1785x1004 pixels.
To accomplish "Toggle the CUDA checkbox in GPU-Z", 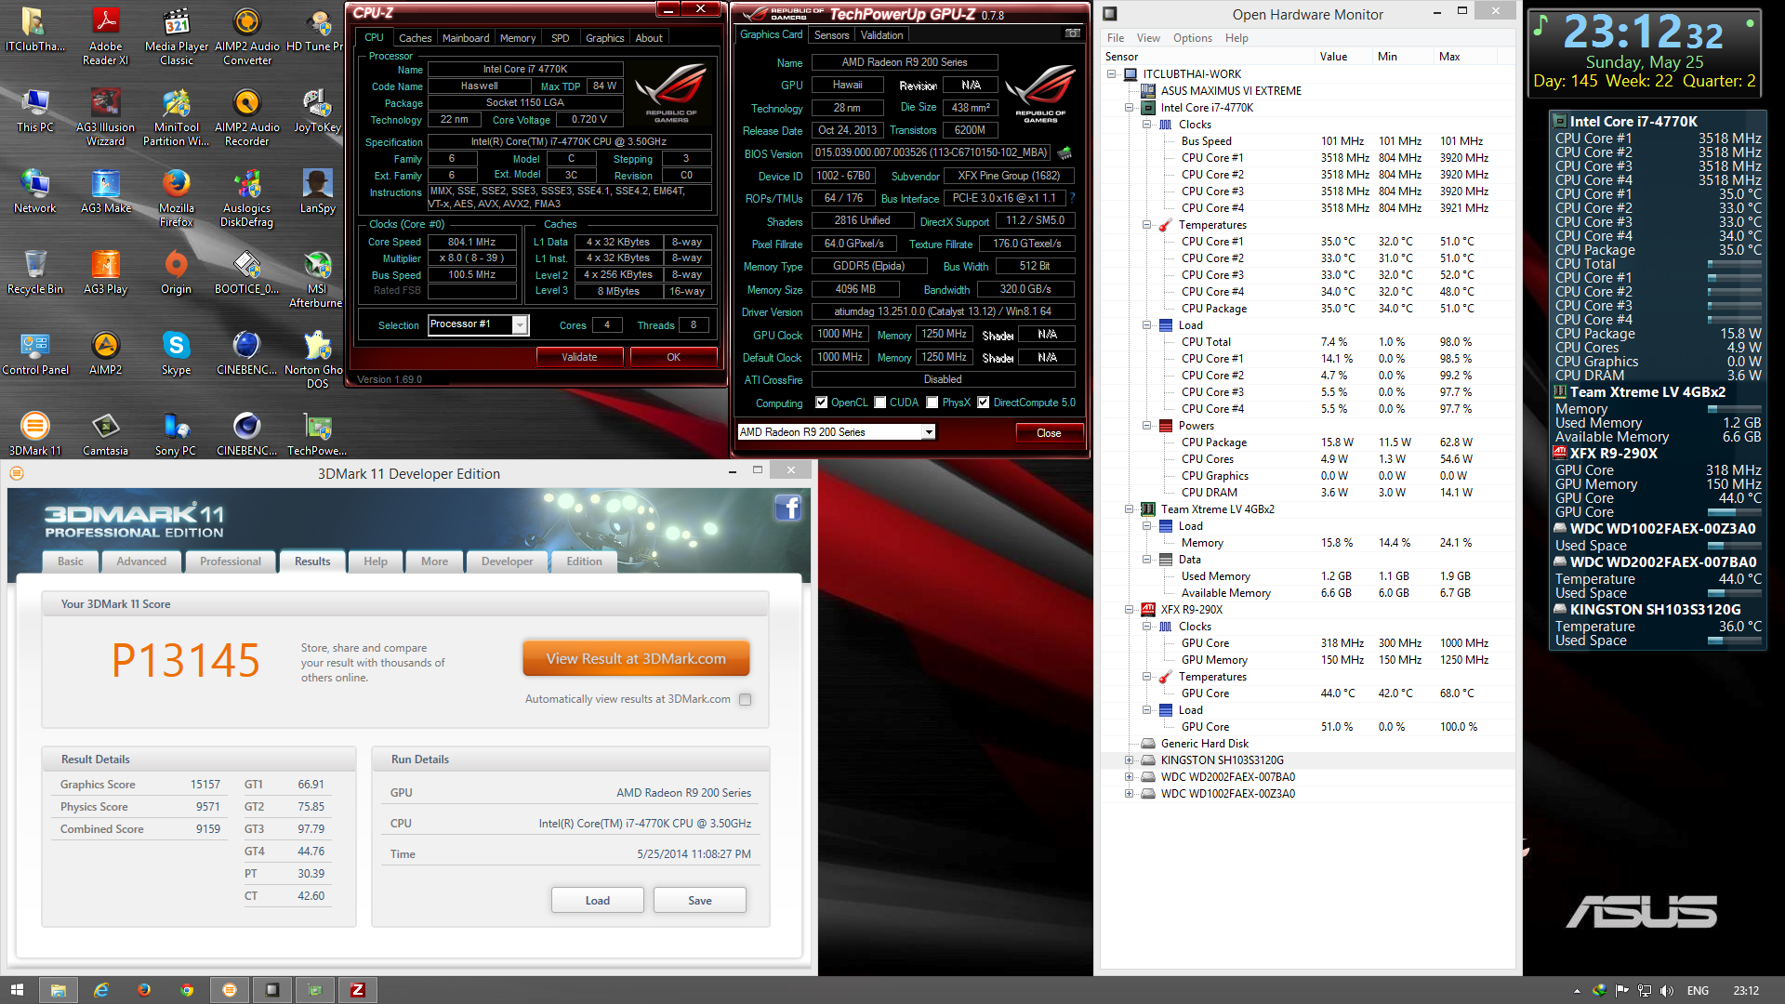I will (880, 403).
